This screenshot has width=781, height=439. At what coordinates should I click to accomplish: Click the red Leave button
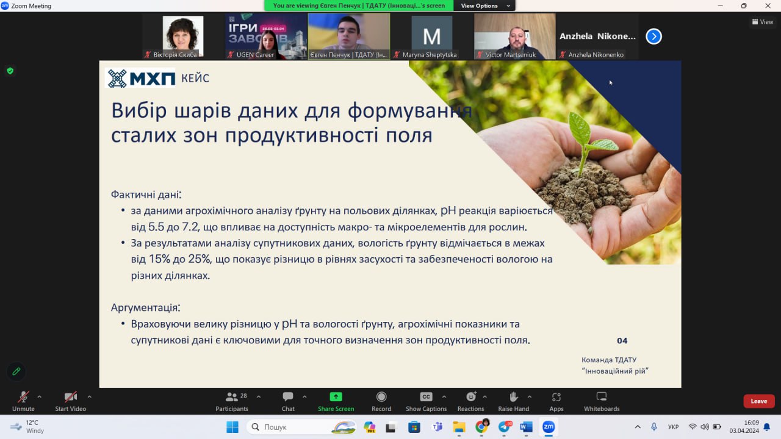(x=759, y=401)
